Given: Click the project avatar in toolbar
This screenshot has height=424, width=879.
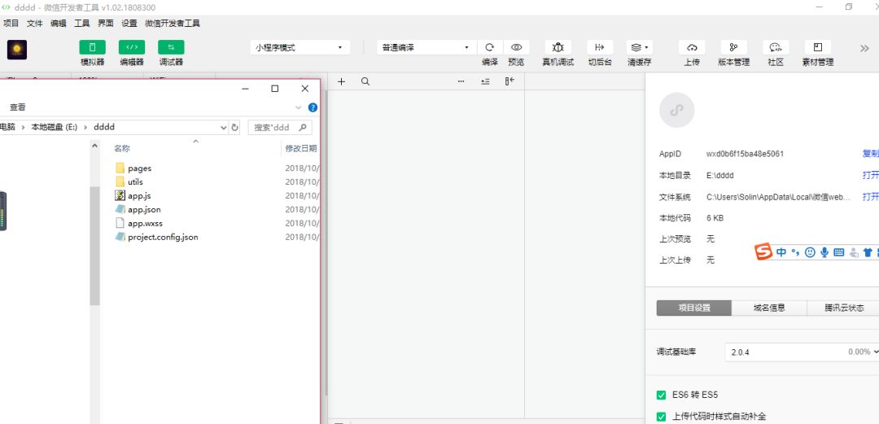Looking at the screenshot, I should [17, 50].
